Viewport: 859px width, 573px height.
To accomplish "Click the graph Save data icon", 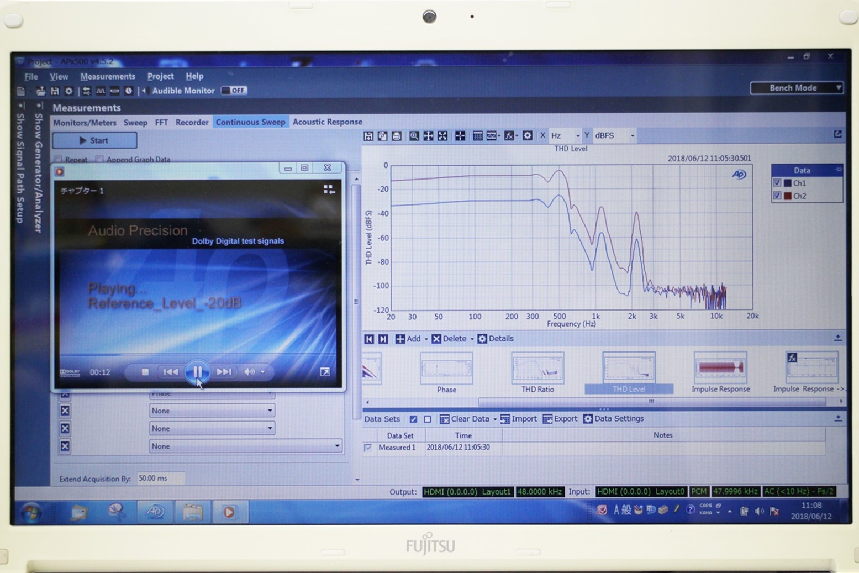I will 368,136.
